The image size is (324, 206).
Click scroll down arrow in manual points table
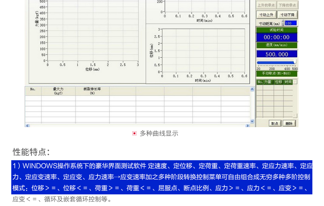tap(295, 116)
